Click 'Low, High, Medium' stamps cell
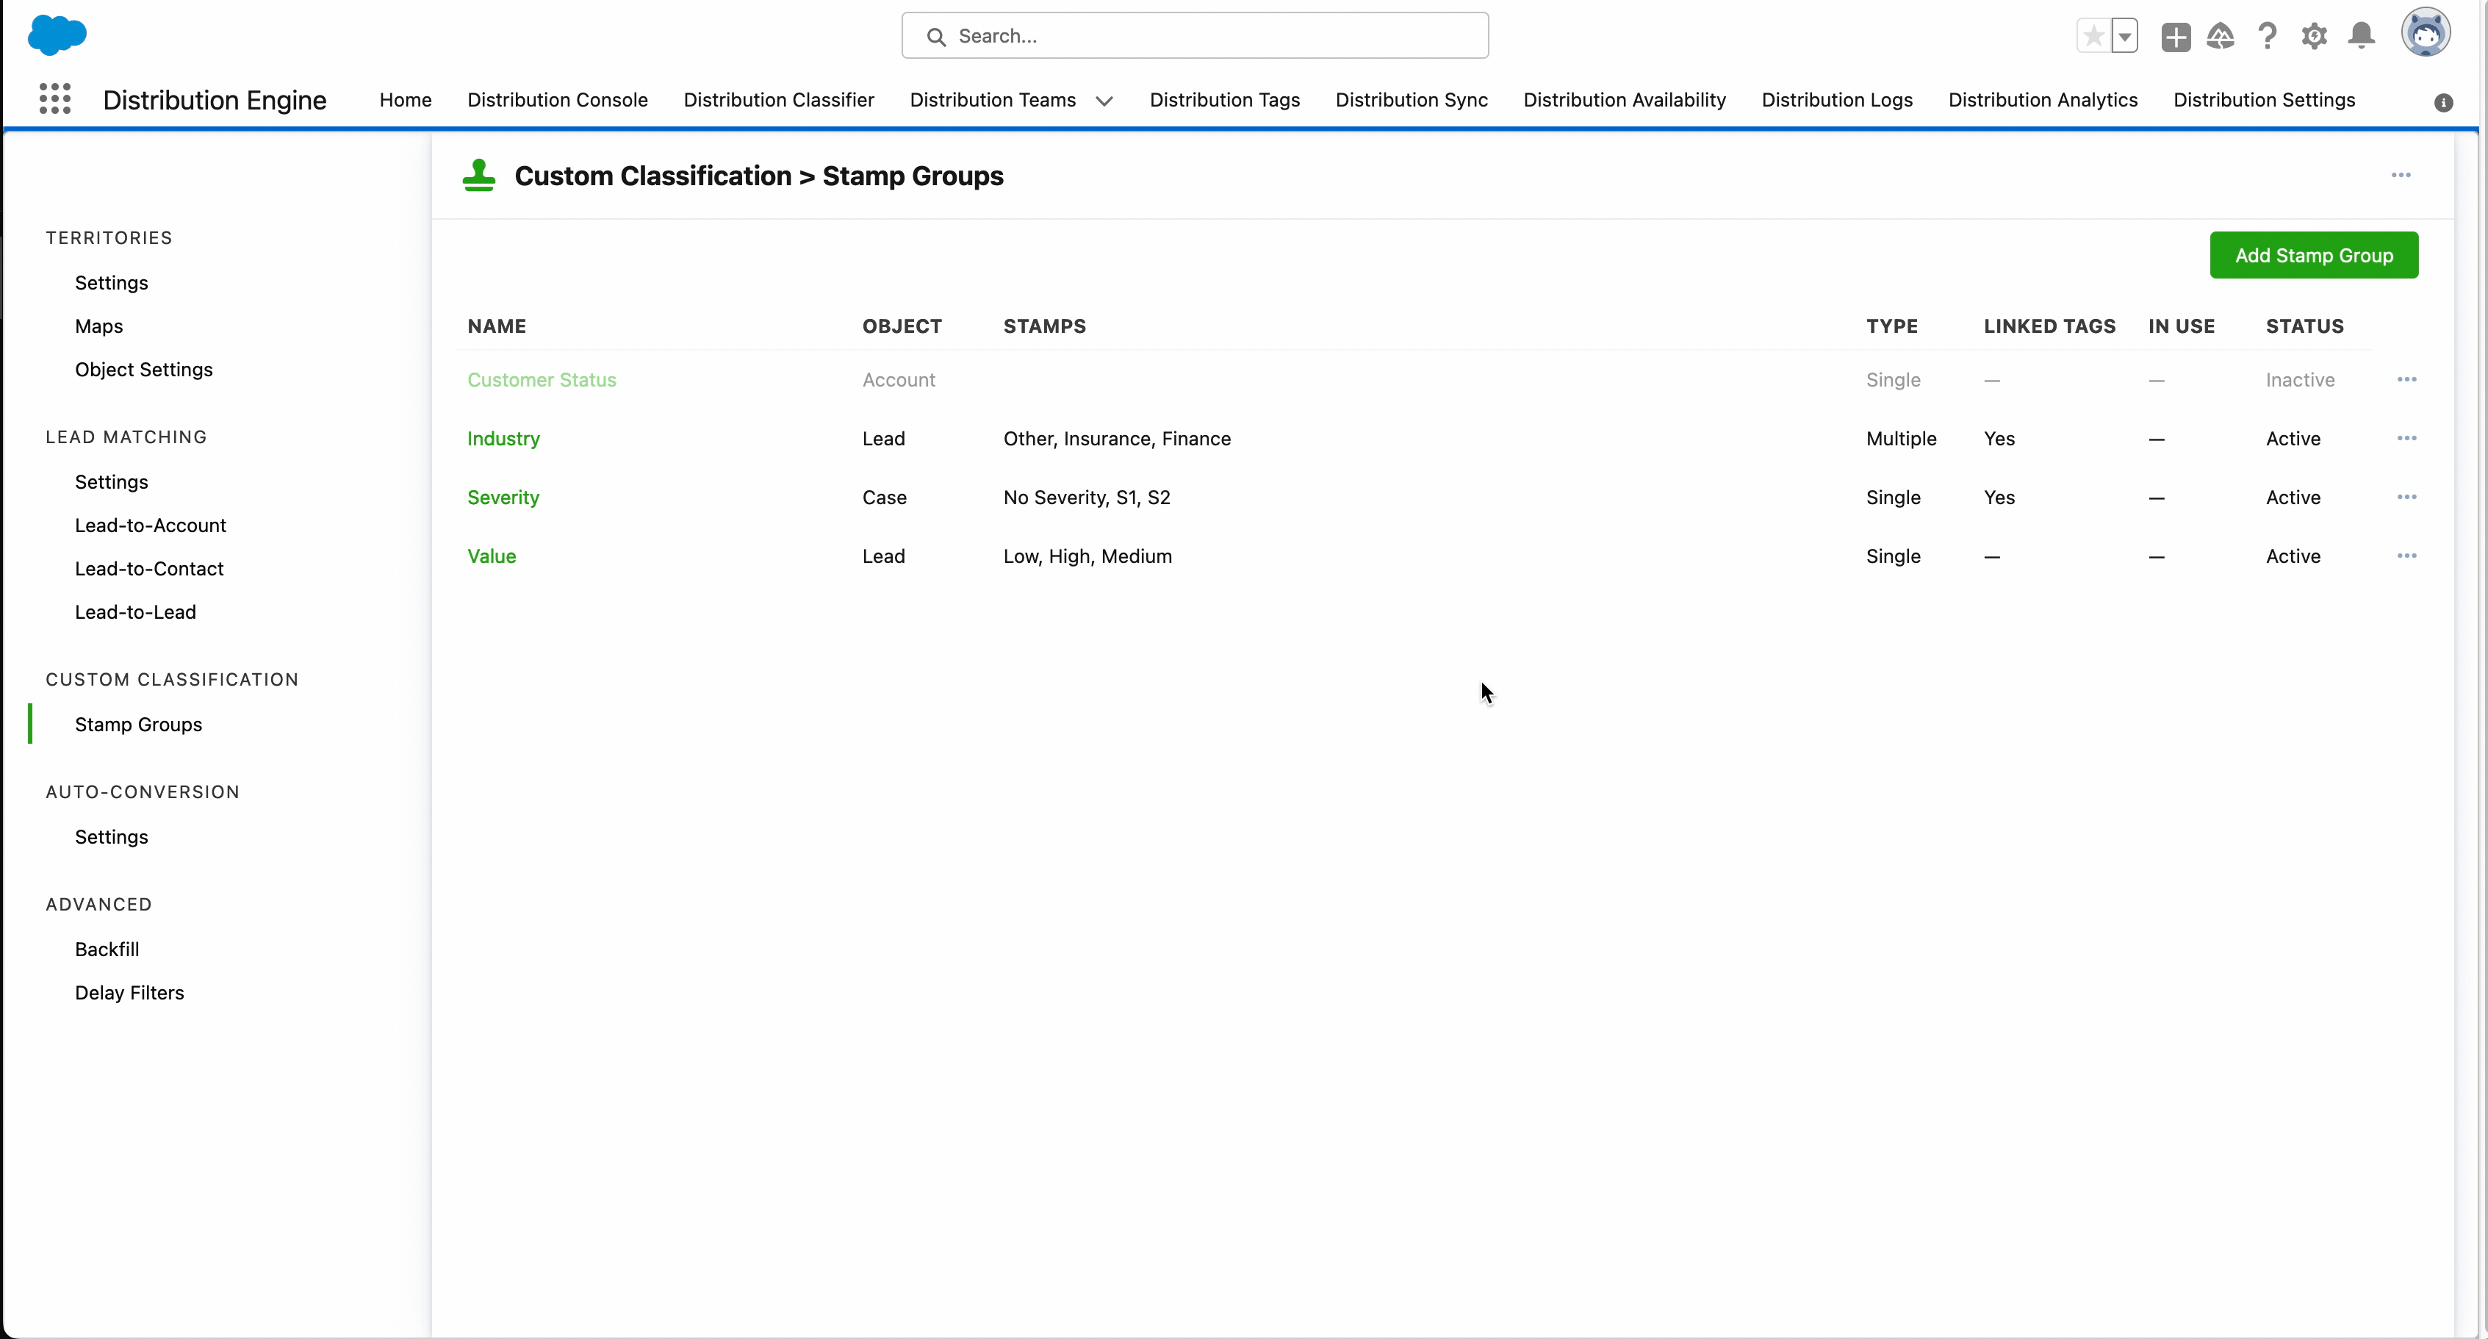This screenshot has width=2488, height=1339. click(x=1087, y=556)
